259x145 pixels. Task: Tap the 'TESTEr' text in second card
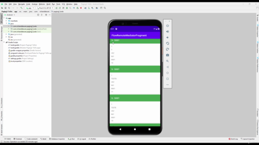point(114,79)
